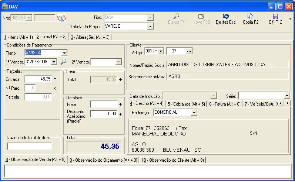The image size is (295, 182).
Task: Open the 3 - Alterações tab
Action: pyautogui.click(x=90, y=37)
